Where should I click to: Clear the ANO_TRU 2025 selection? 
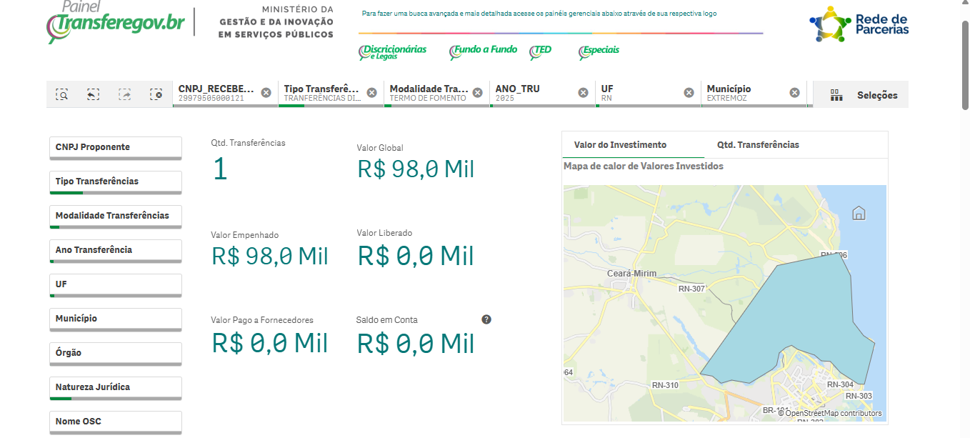coord(583,93)
